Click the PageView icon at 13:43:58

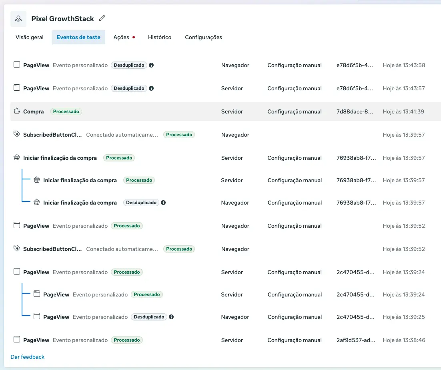17,65
